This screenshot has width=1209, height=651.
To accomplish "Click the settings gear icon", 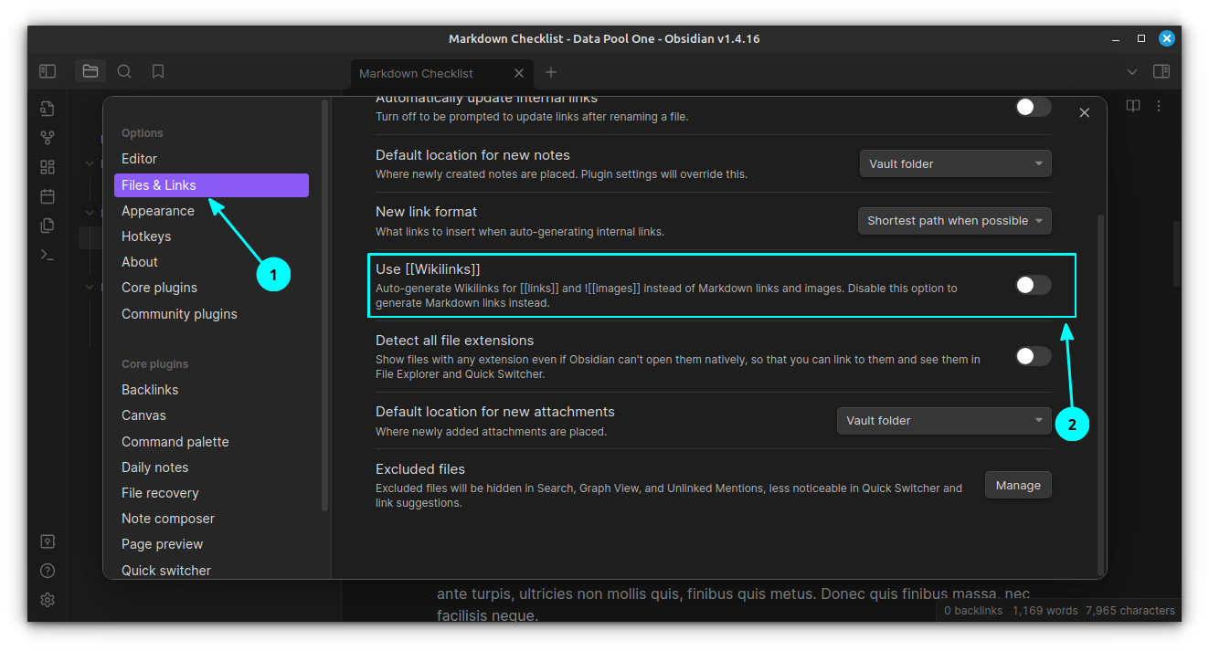I will (x=48, y=600).
